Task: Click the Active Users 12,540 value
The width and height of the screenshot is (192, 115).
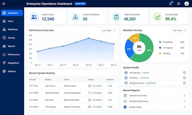Action: point(48,19)
